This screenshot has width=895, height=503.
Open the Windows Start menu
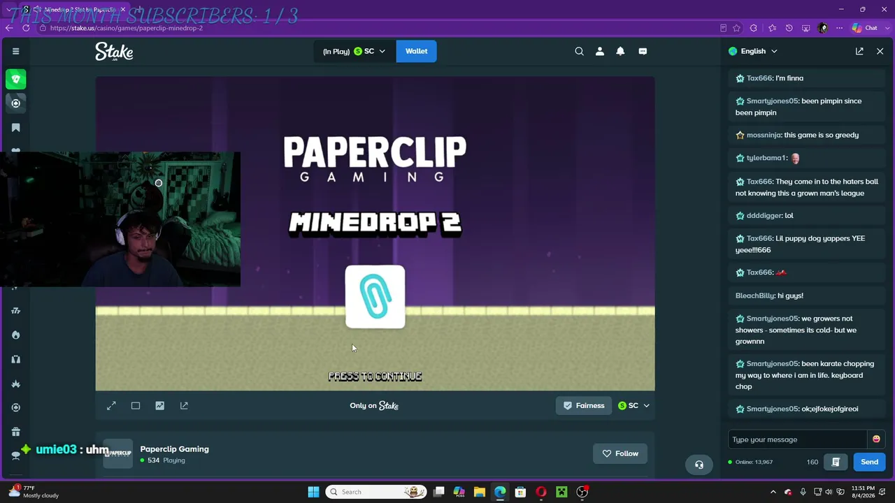click(x=313, y=492)
